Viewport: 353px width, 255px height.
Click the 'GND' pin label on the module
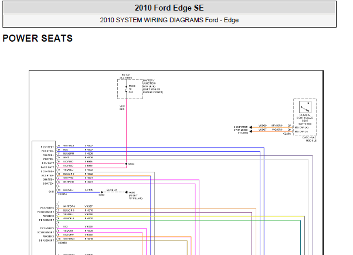pos(52,192)
